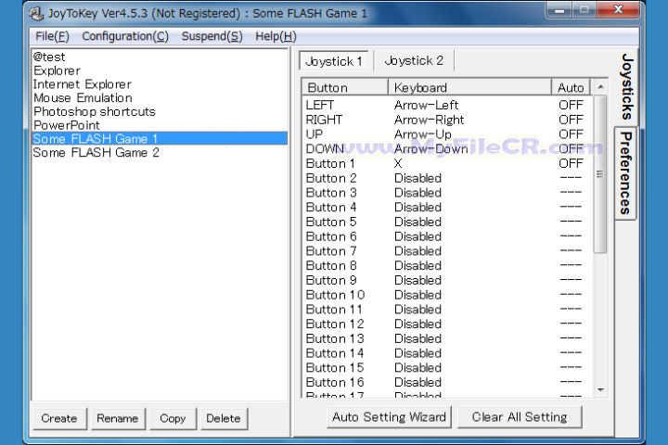The image size is (668, 445).
Task: Select the Button 8 row
Action: pos(447,265)
